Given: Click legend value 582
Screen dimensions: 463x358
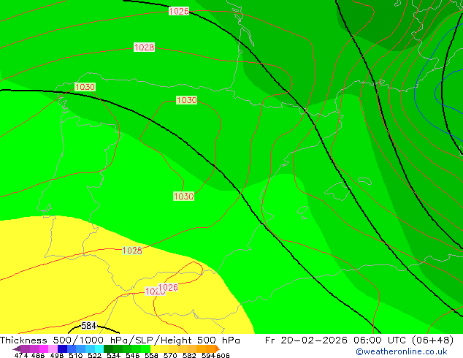Looking at the screenshot, I should 189,355.
